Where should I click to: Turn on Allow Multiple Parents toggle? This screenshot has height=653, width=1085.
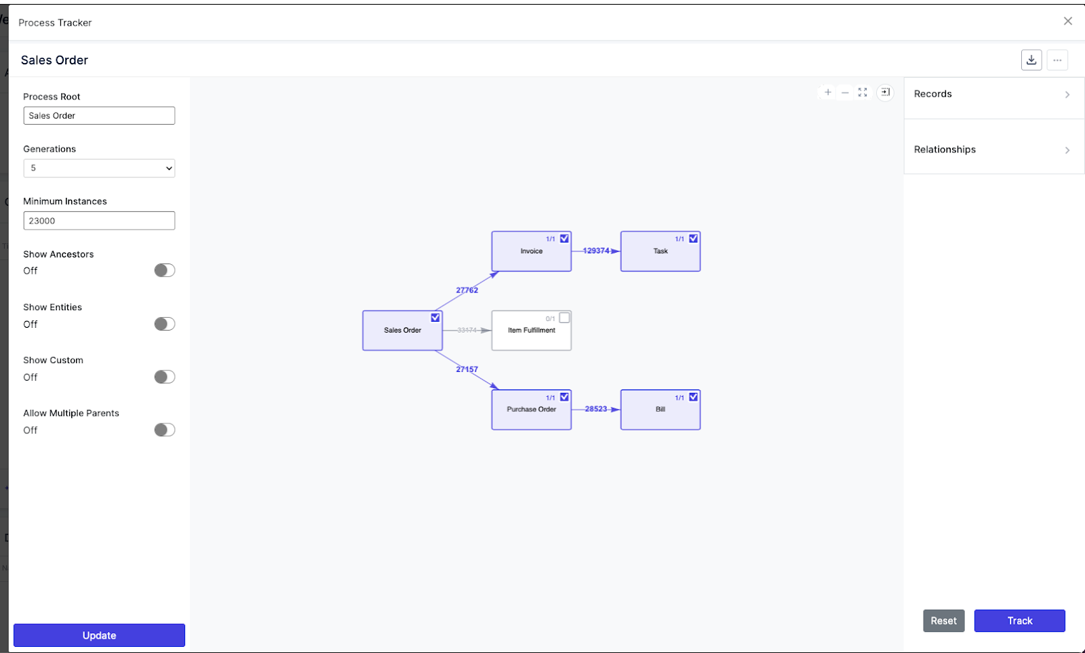(x=165, y=429)
